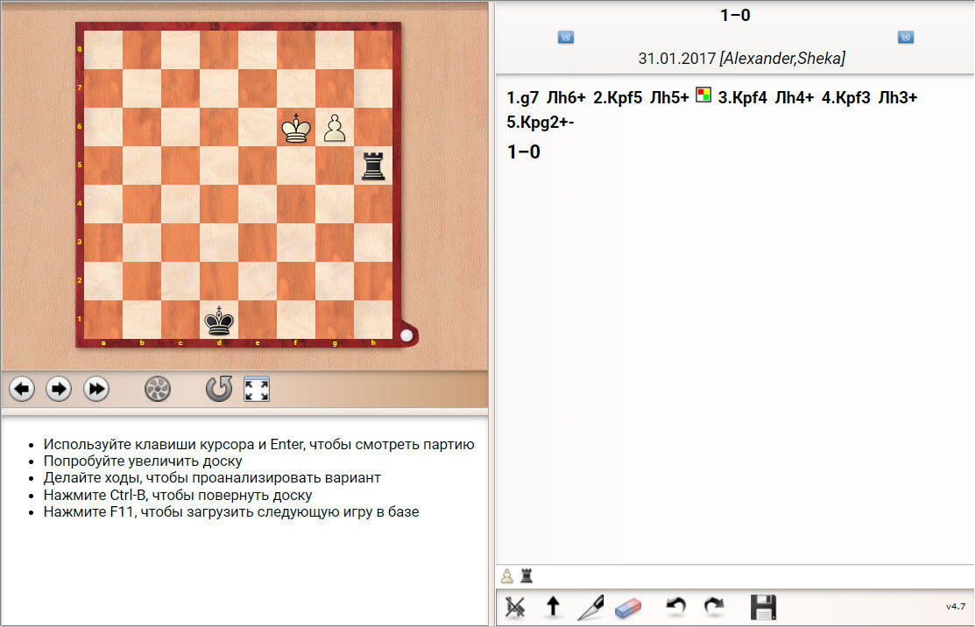Click the white pawn material icon
The height and width of the screenshot is (627, 976).
(x=507, y=576)
